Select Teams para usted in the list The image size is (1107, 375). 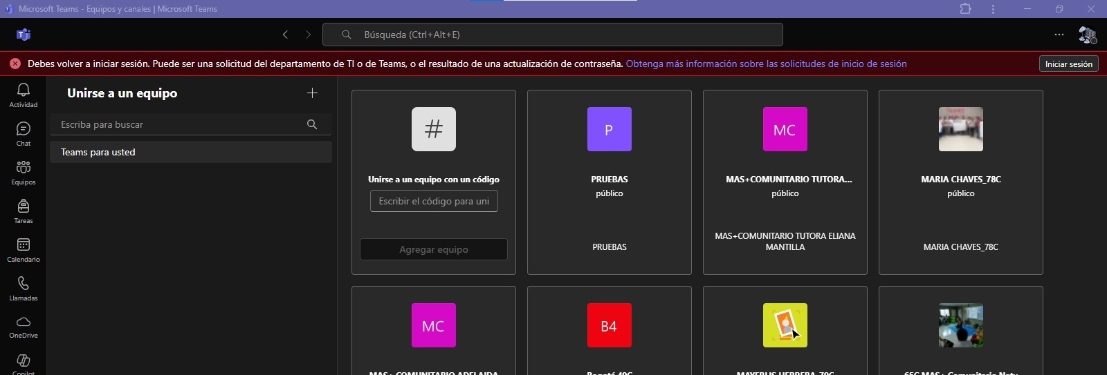(191, 152)
